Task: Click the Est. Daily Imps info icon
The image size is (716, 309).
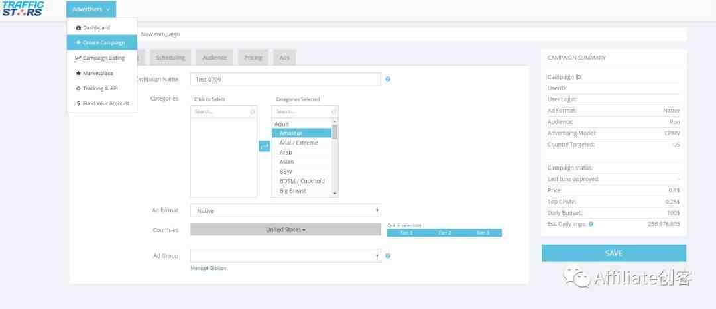Action: point(591,224)
